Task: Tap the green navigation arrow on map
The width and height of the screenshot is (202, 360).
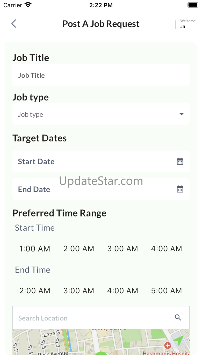Action: click(178, 340)
